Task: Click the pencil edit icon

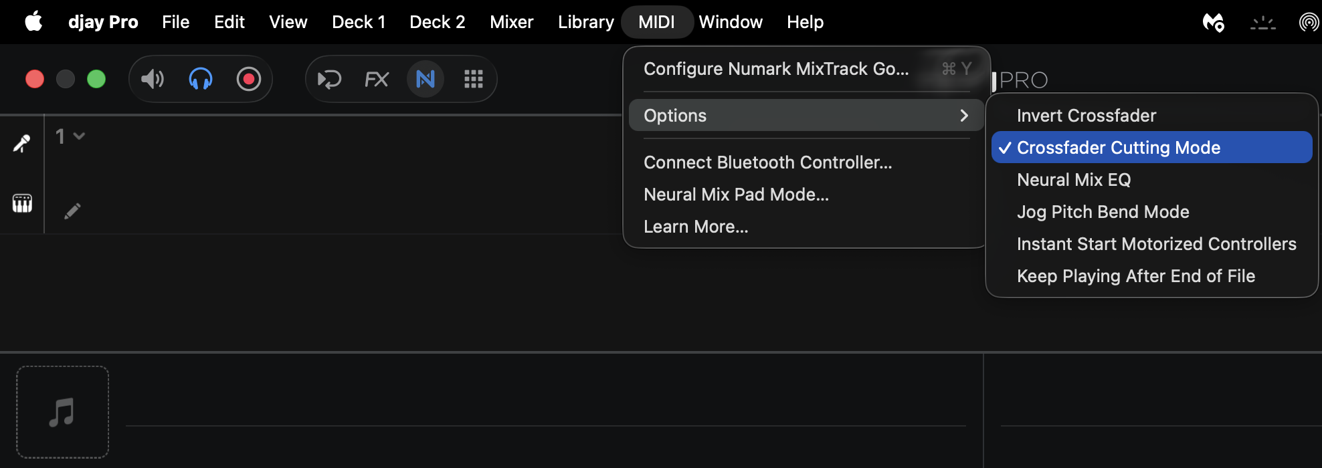Action: [x=72, y=211]
